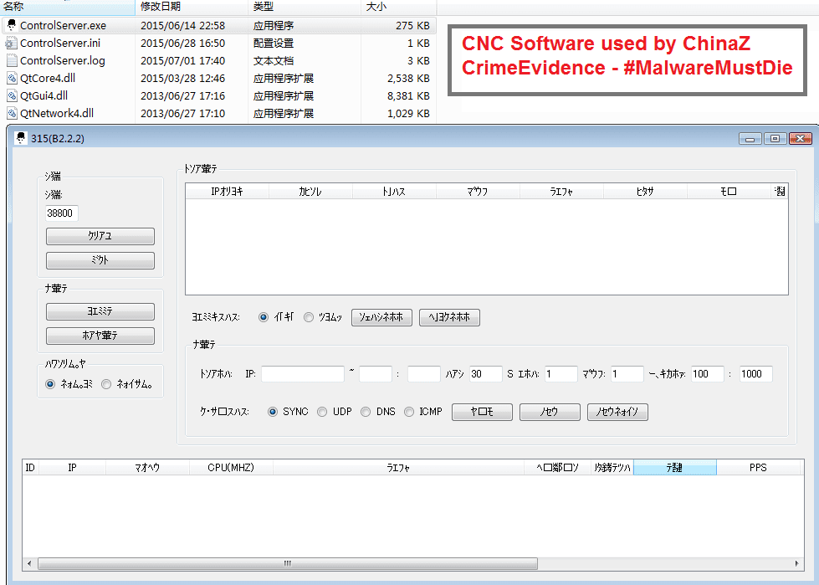Click the CPU(MHZ) column header

(x=231, y=468)
